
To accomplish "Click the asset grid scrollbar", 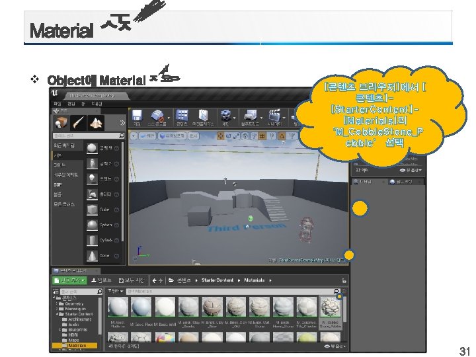I will 344,309.
